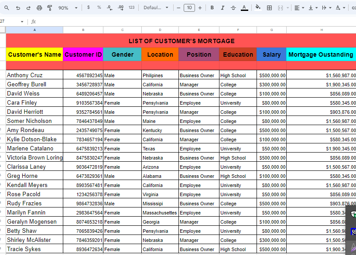
Task: Click Education cell in Somer Nicholson row
Action: [x=238, y=121]
